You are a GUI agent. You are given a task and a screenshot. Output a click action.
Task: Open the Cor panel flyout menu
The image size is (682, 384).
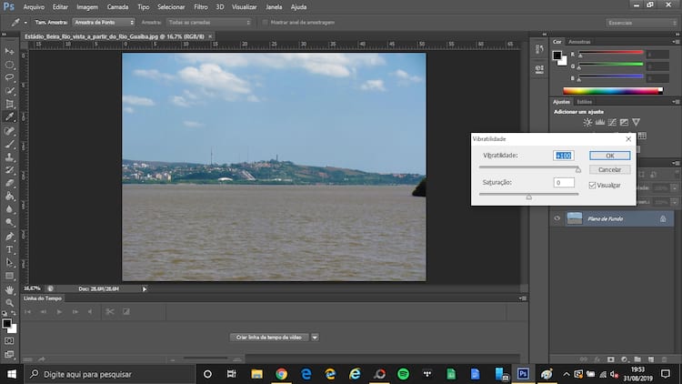[676, 42]
